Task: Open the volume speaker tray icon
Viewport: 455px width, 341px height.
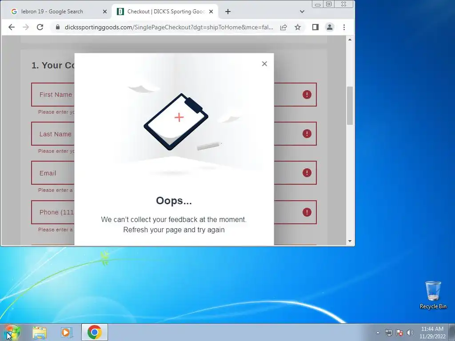Action: [x=410, y=333]
